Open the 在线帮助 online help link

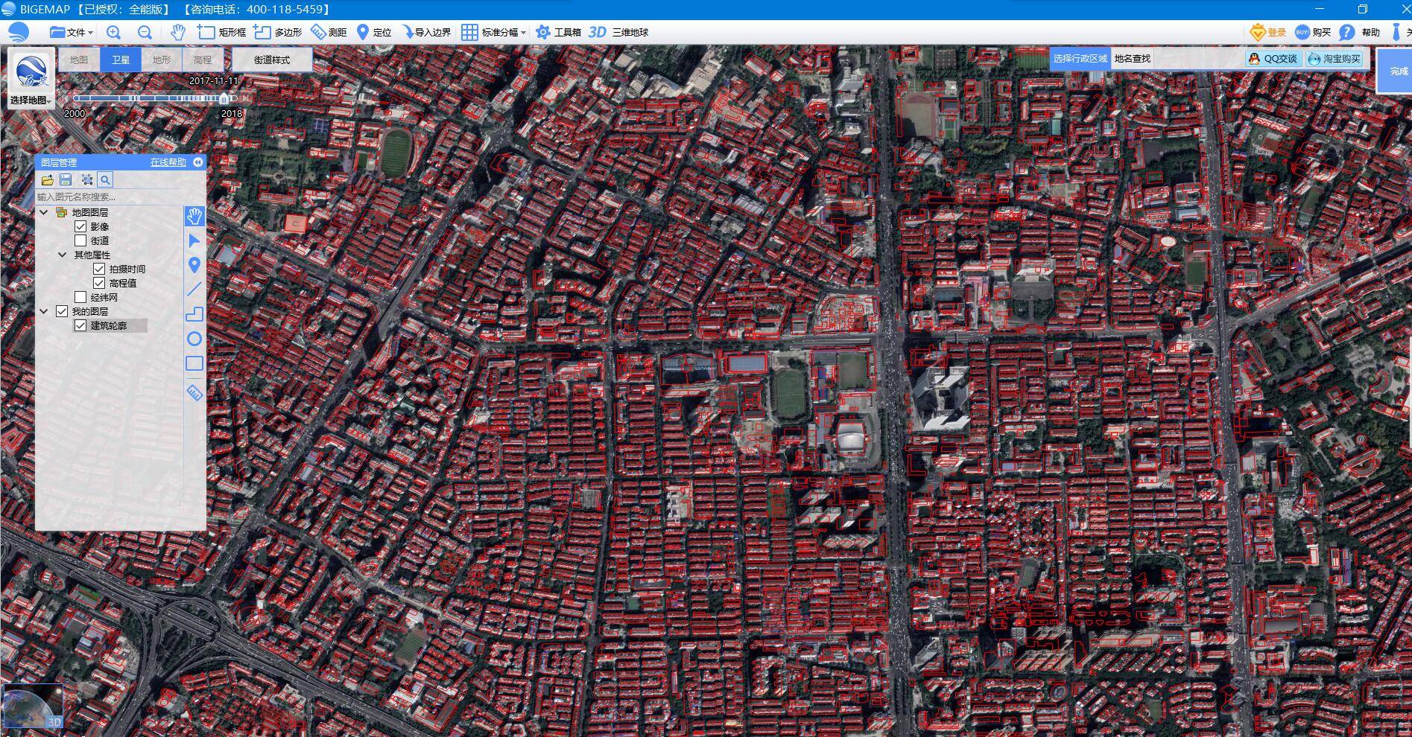168,162
